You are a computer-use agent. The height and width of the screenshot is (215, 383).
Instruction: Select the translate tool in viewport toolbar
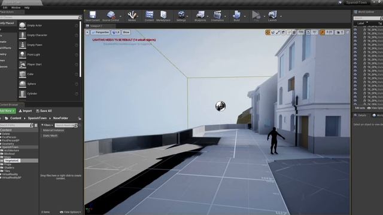point(268,32)
